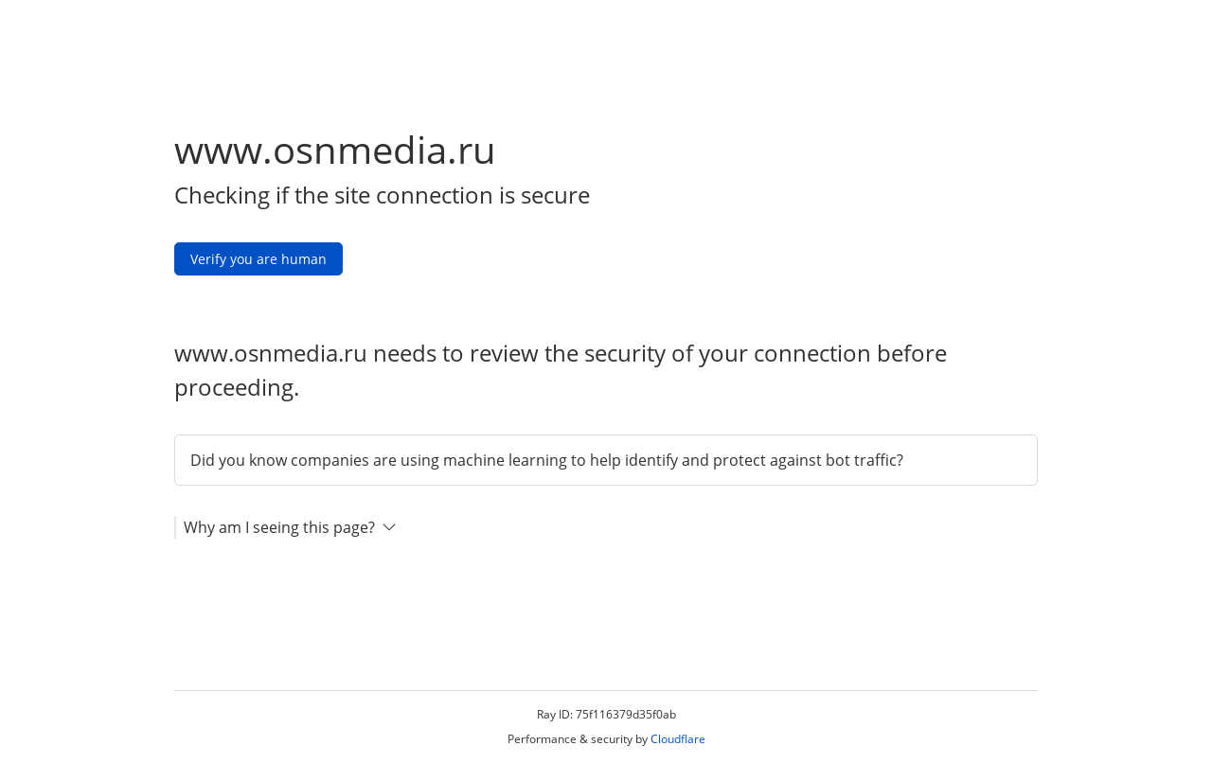Click the vertical bar left of Why am I seeing this page

(x=175, y=527)
